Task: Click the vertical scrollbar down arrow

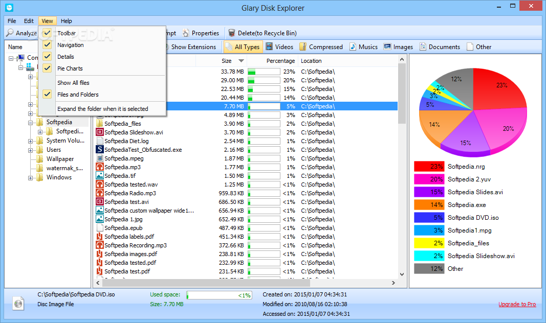Action: [x=402, y=274]
